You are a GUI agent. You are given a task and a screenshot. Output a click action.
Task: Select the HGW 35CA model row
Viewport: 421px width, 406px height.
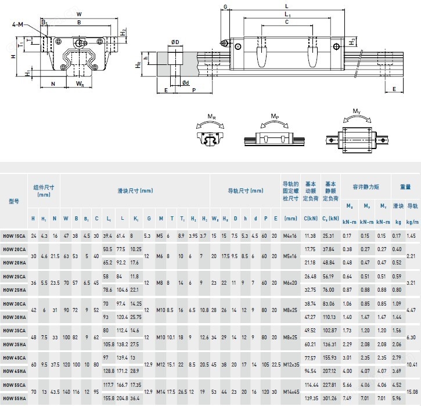[210, 331]
